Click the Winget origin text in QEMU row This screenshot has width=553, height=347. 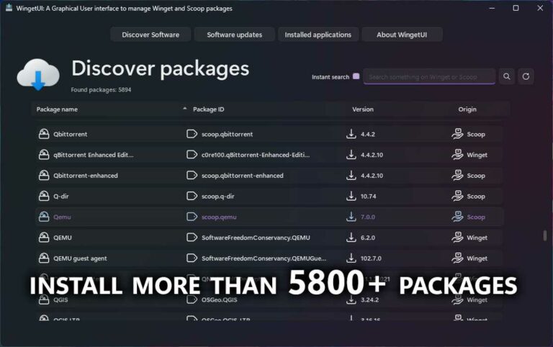(x=477, y=238)
